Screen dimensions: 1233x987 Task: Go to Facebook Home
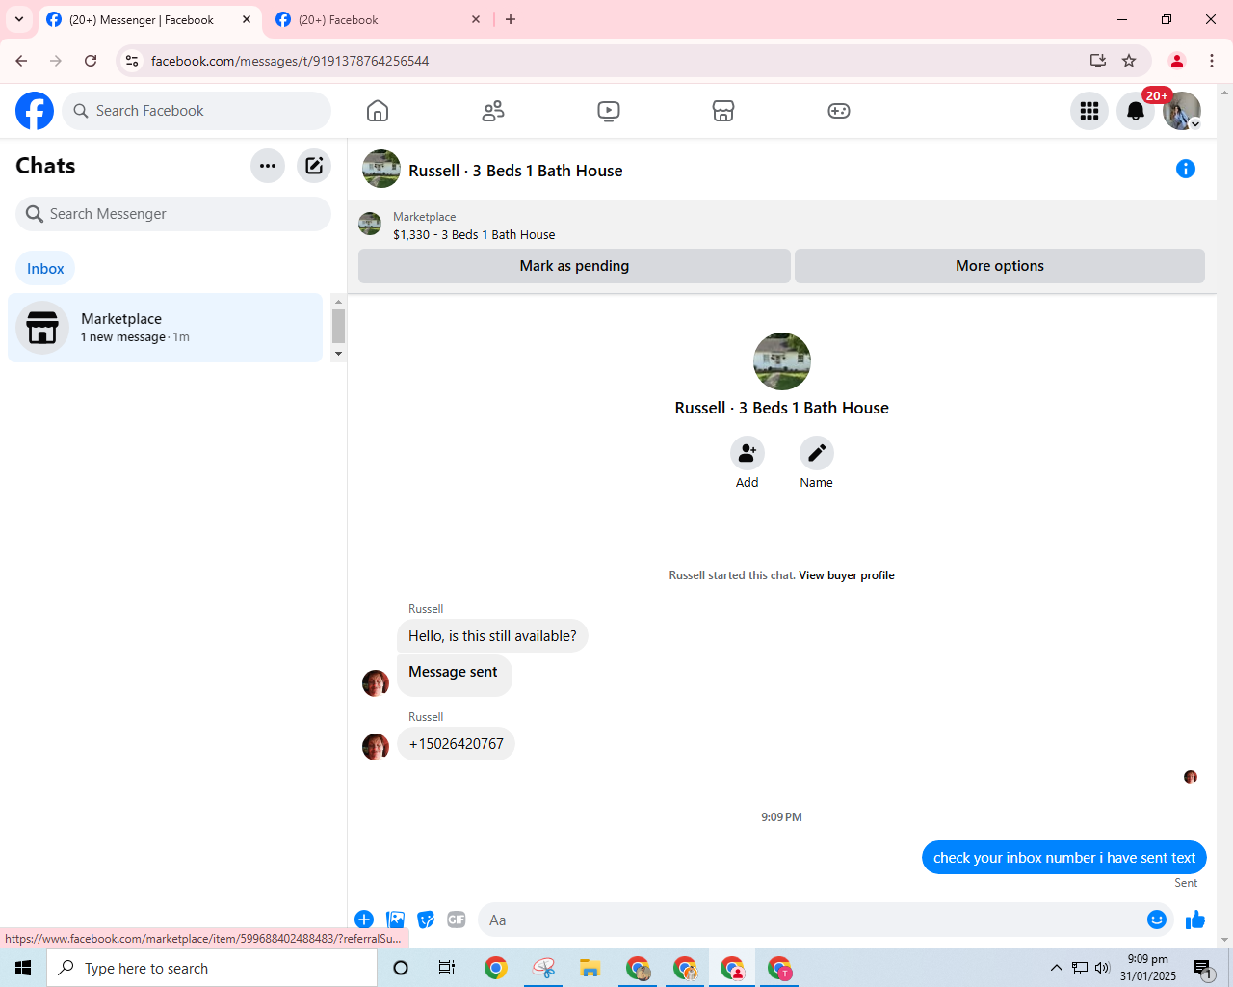click(x=378, y=111)
